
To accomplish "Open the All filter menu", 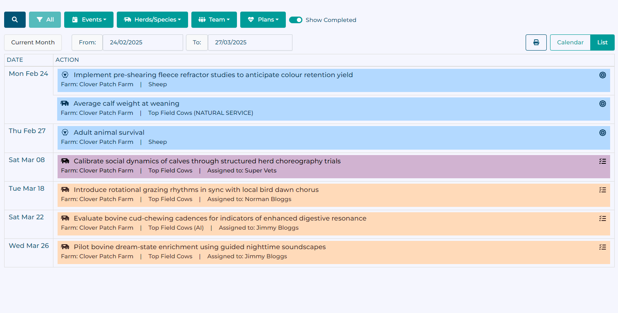I will 45,19.
